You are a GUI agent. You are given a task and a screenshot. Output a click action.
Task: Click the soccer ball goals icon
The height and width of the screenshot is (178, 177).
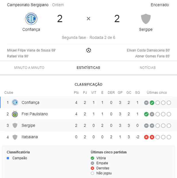point(88,50)
